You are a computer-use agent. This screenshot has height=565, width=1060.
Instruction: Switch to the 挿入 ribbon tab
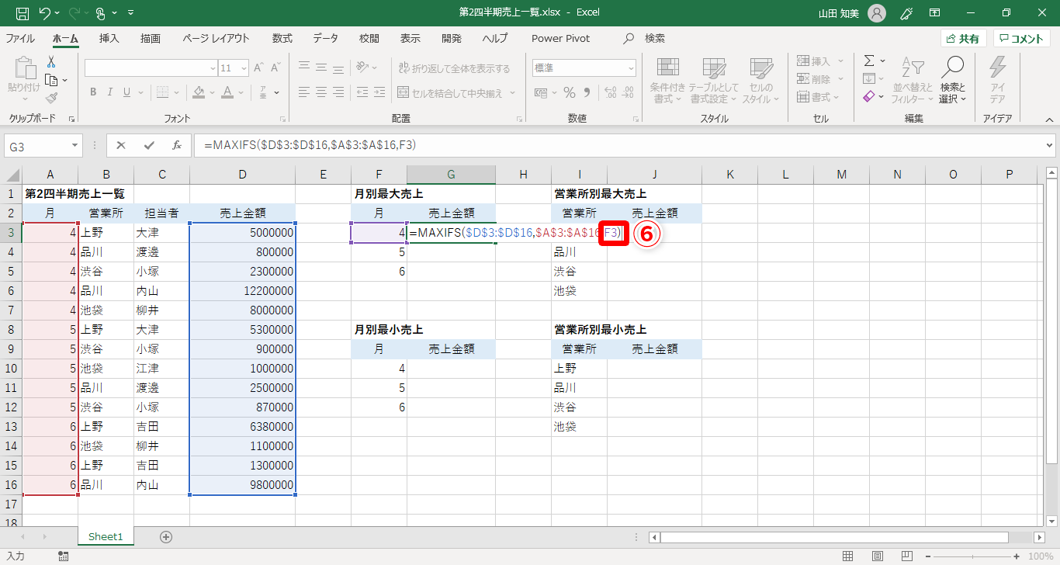(x=109, y=38)
